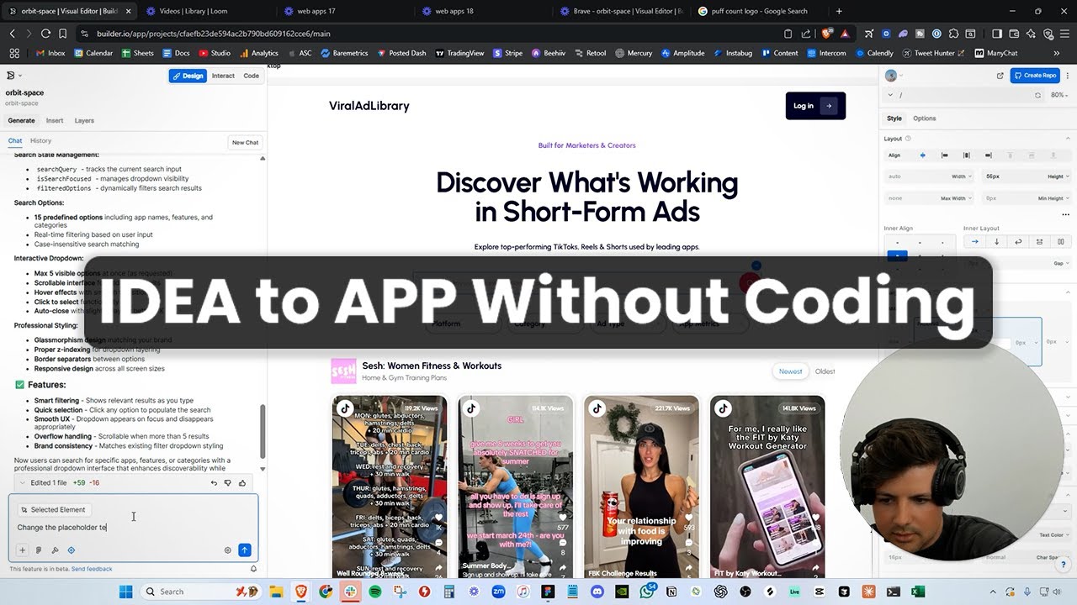Click the chat panel vertical scrollbar
The image size is (1077, 605).
click(263, 430)
